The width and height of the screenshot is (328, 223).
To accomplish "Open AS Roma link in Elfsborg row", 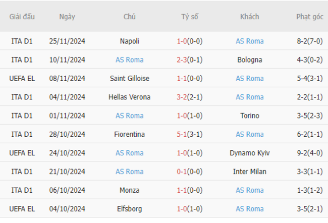I will pos(250,209).
